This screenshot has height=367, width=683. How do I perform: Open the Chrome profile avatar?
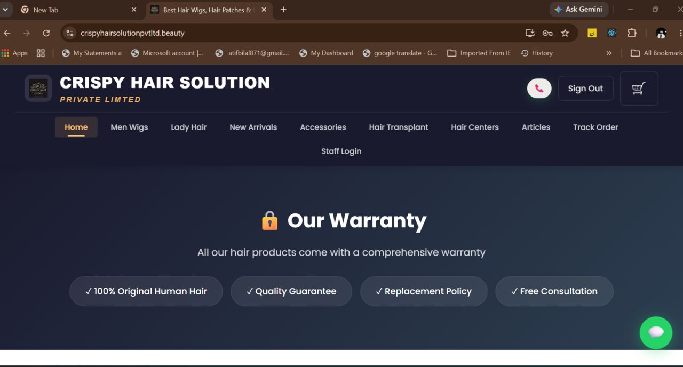(661, 33)
